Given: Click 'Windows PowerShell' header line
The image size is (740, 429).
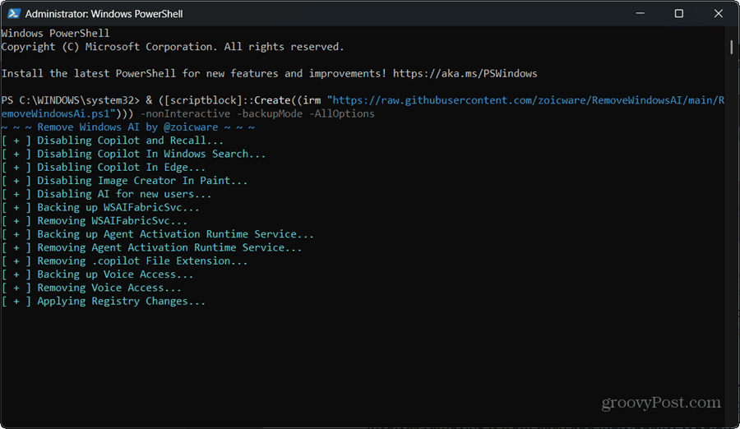Looking at the screenshot, I should pos(55,34).
